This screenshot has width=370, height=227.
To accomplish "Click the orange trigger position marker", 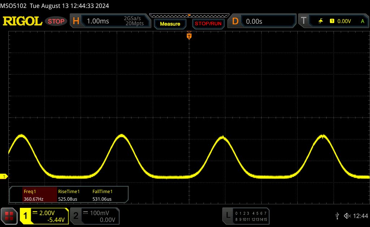I will [x=189, y=36].
